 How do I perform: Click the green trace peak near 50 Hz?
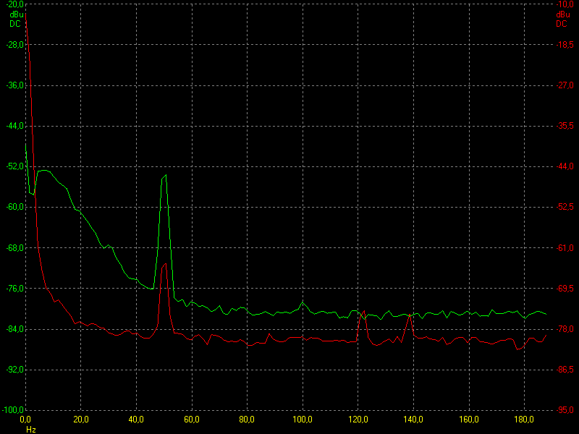(164, 176)
